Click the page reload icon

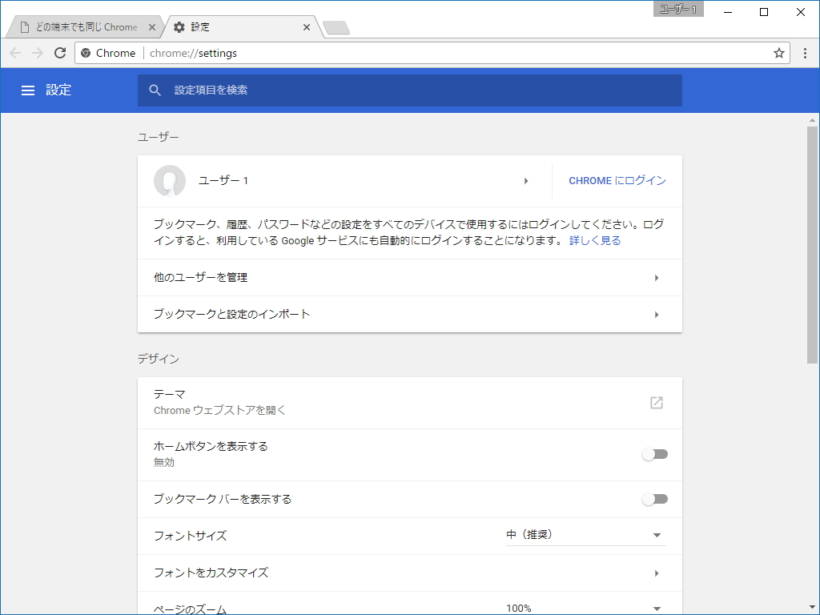[59, 53]
